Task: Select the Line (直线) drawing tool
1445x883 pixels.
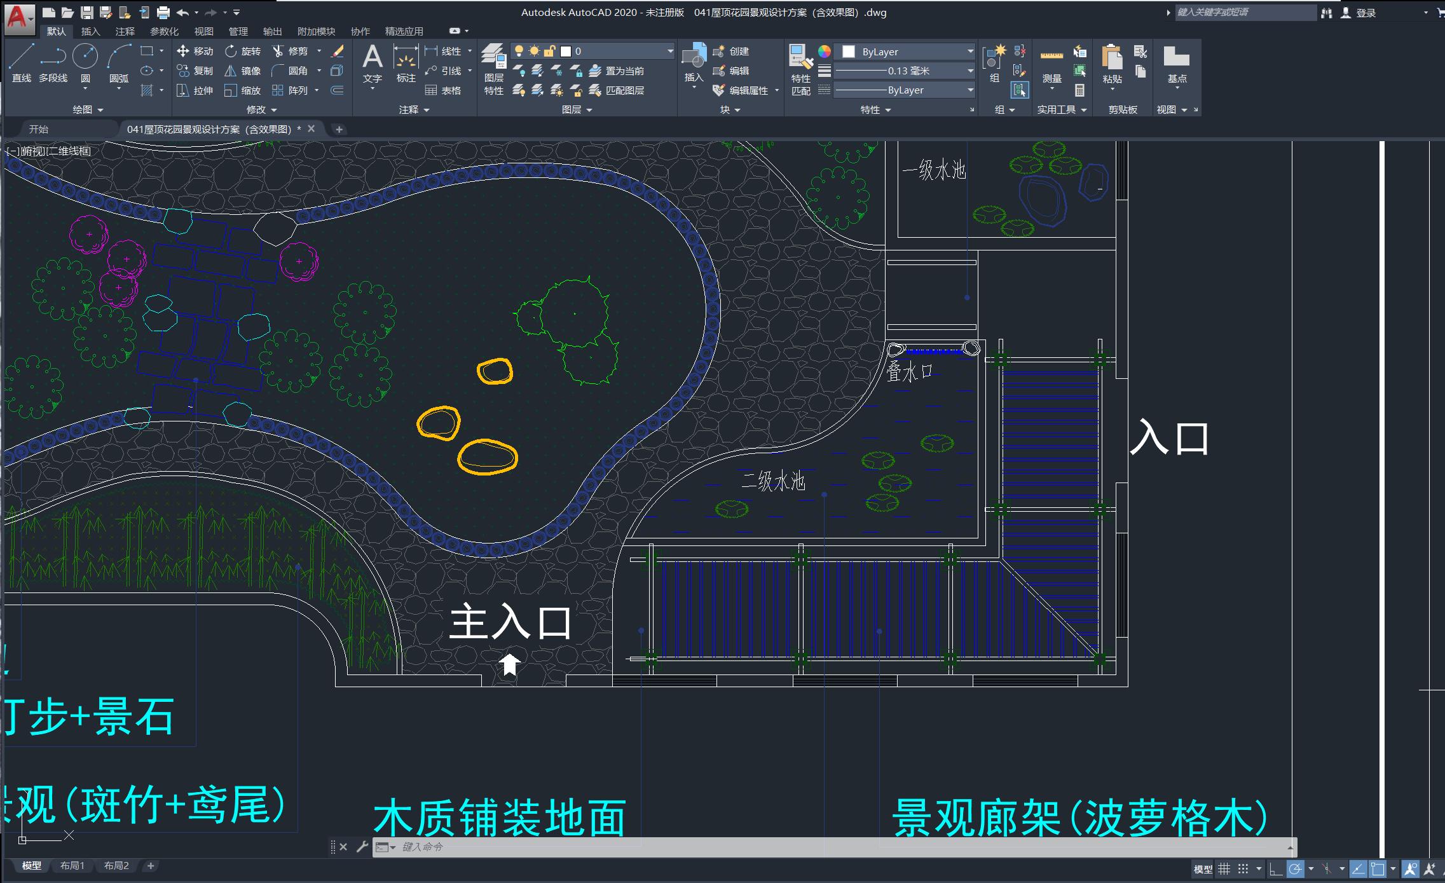Action: [21, 57]
